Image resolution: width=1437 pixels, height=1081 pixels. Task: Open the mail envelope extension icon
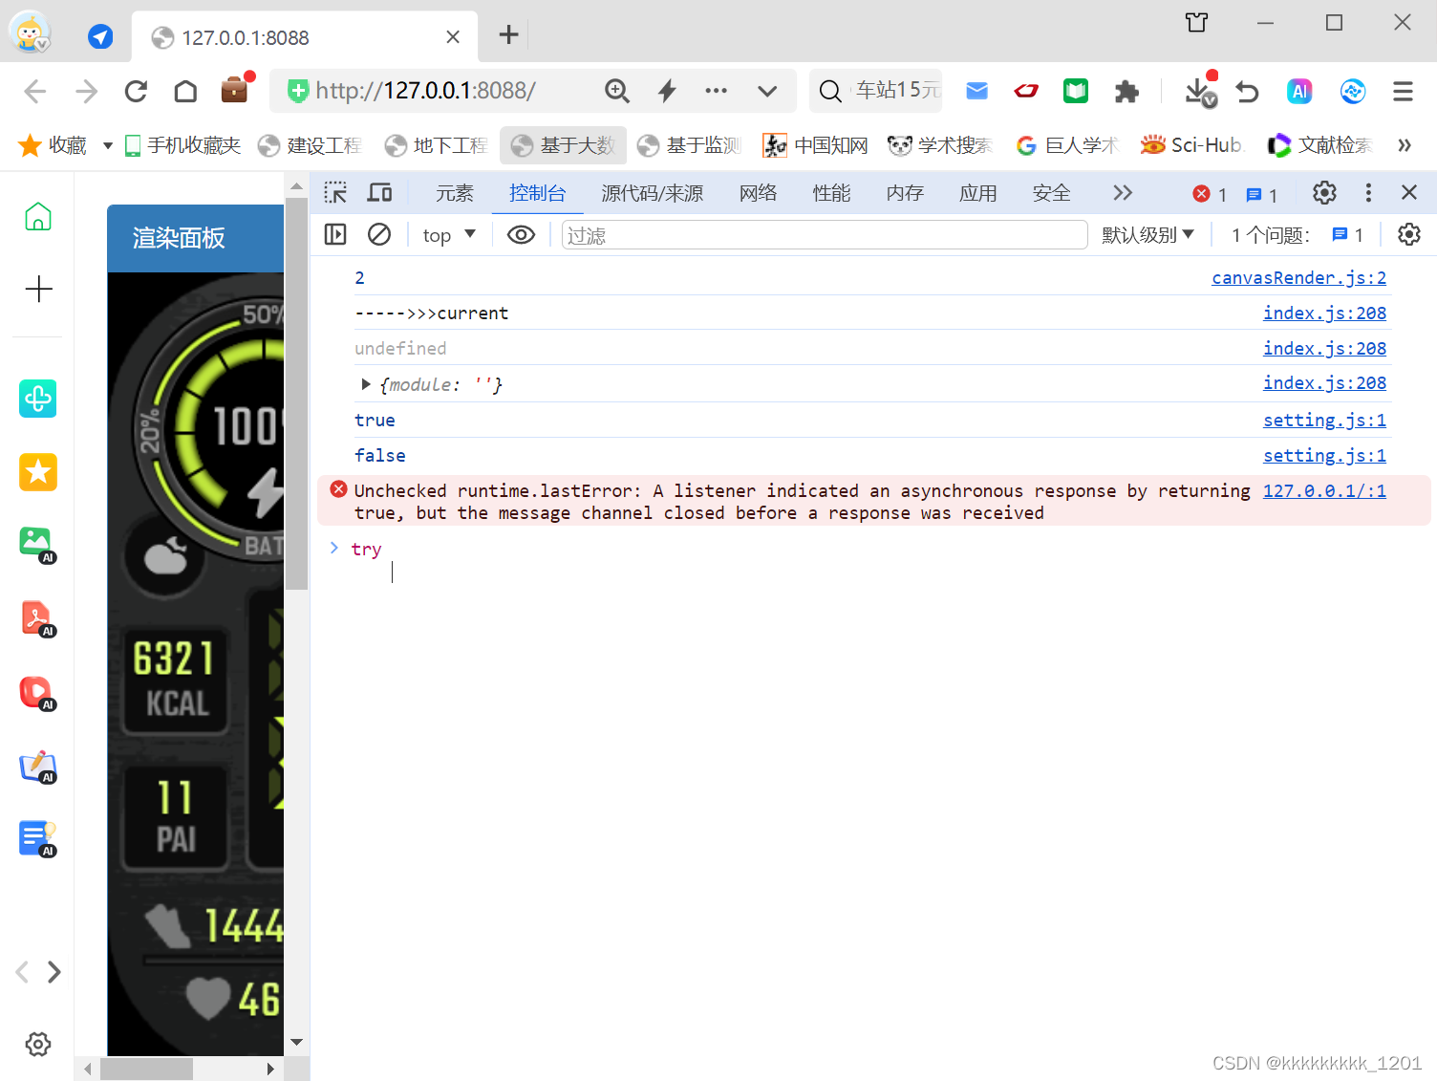(x=976, y=91)
